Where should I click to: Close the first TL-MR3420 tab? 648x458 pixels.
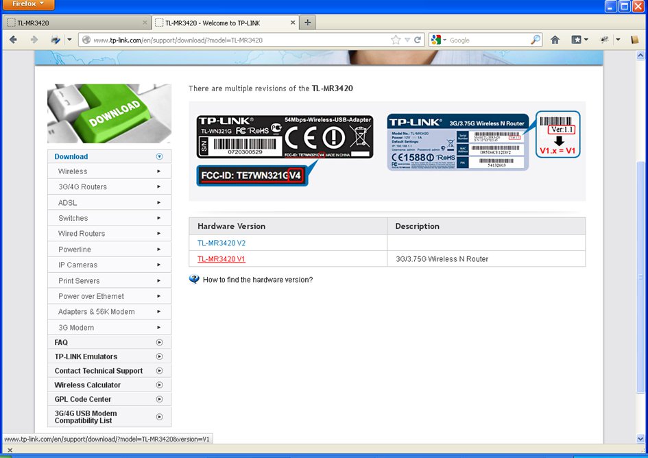[x=145, y=23]
